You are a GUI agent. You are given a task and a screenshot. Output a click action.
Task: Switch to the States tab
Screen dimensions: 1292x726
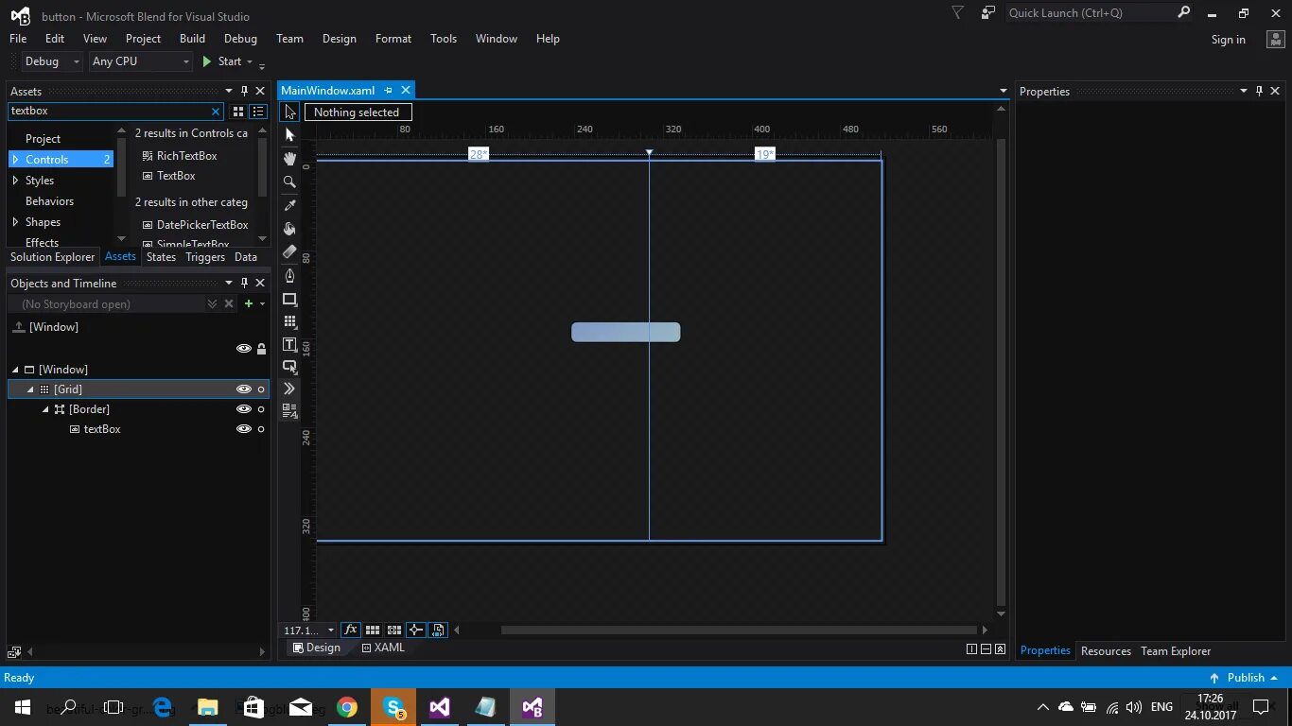tap(161, 257)
